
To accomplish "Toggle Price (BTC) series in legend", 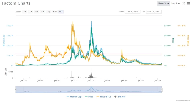I will 104,97.
